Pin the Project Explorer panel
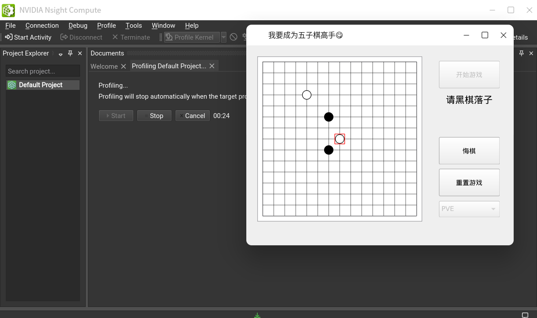The image size is (537, 318). click(70, 53)
